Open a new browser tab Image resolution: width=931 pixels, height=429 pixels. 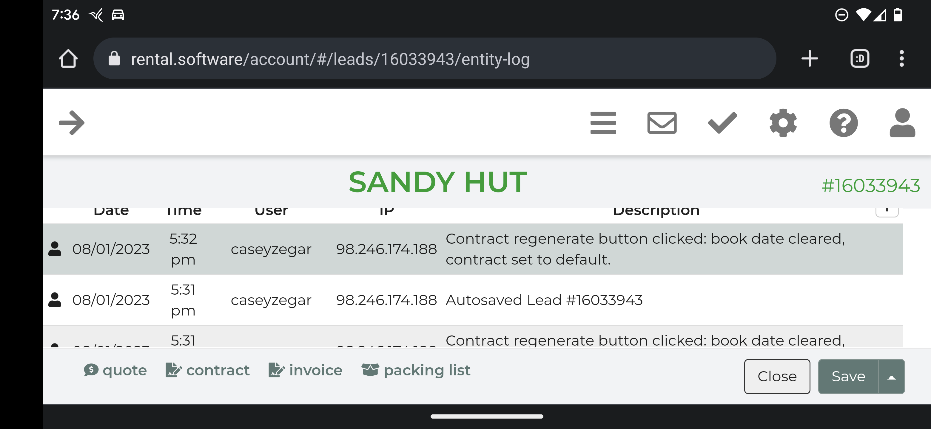coord(810,59)
